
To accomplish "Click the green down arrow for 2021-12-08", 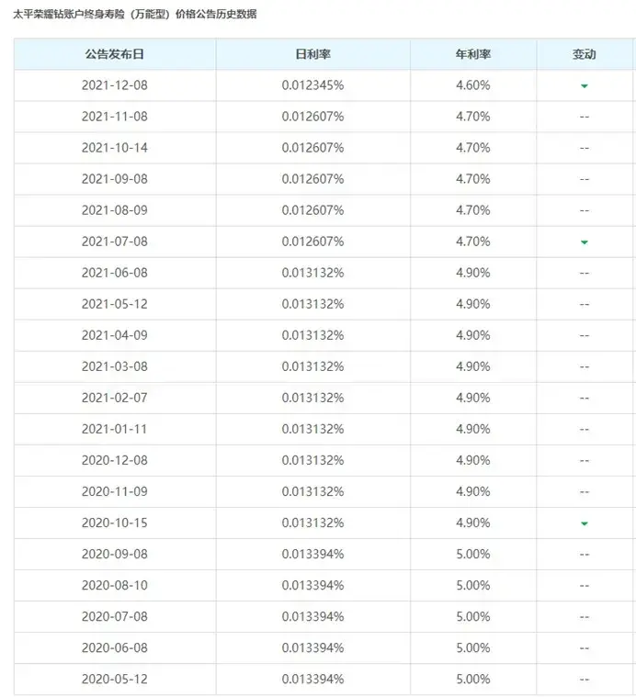I will 584,85.
